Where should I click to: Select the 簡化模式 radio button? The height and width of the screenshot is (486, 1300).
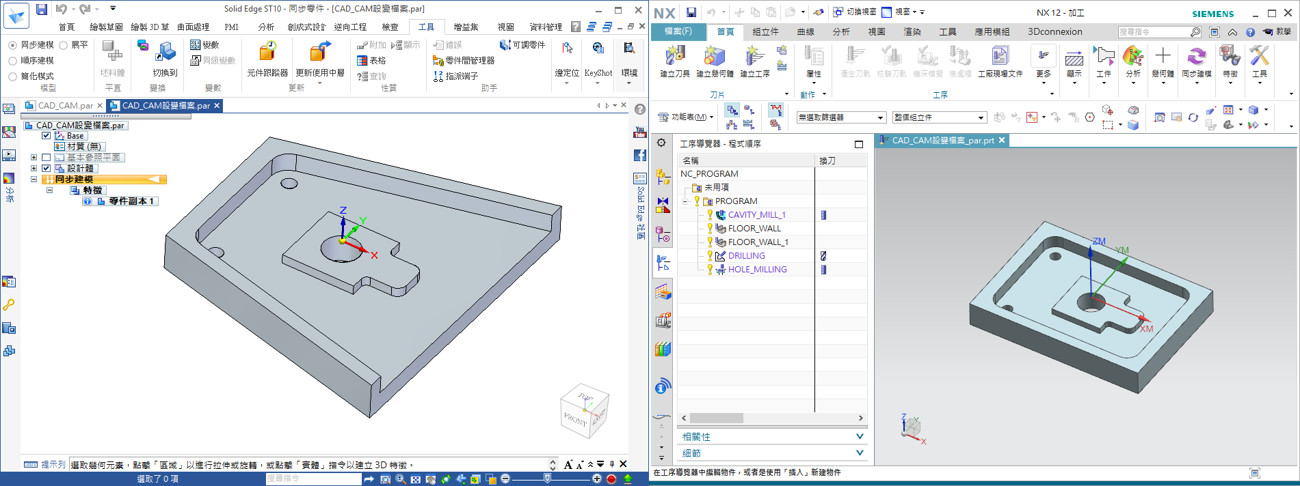click(13, 76)
